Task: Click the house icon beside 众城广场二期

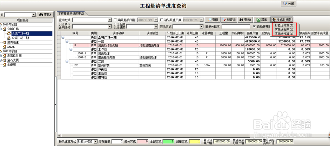Action: pos(9,38)
